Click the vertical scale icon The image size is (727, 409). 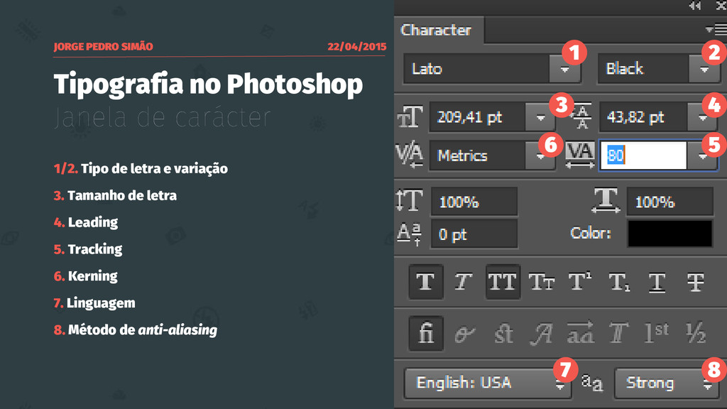[410, 201]
